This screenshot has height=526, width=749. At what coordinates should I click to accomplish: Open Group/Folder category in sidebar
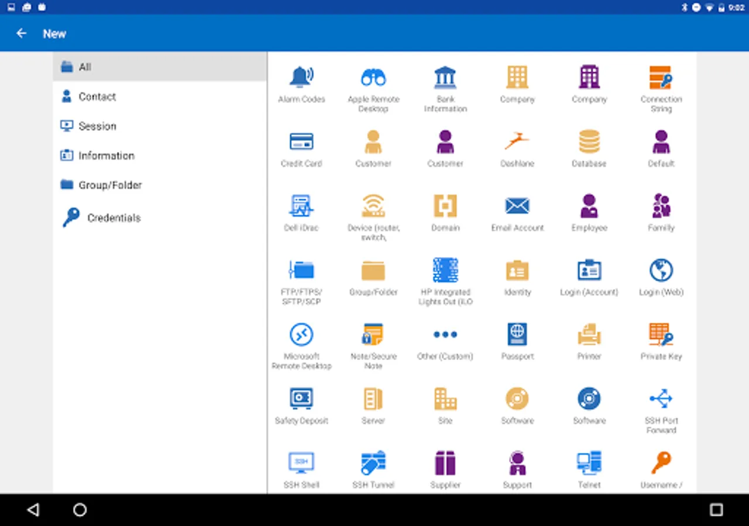tap(160, 185)
